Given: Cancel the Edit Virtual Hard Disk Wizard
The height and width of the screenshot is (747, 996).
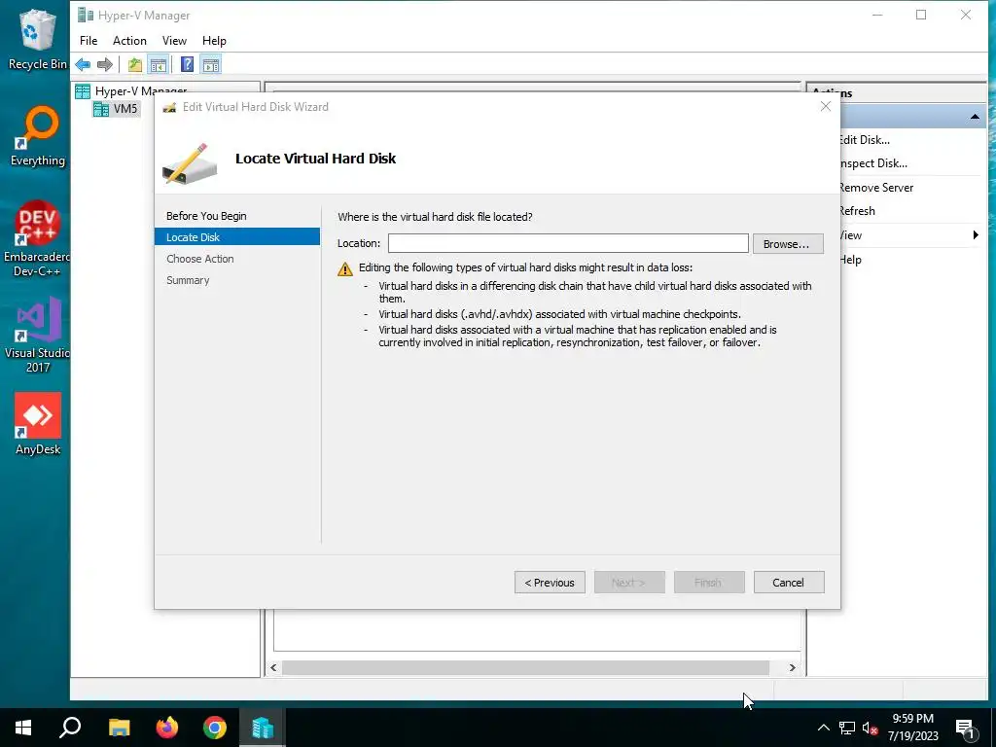Looking at the screenshot, I should tap(789, 583).
